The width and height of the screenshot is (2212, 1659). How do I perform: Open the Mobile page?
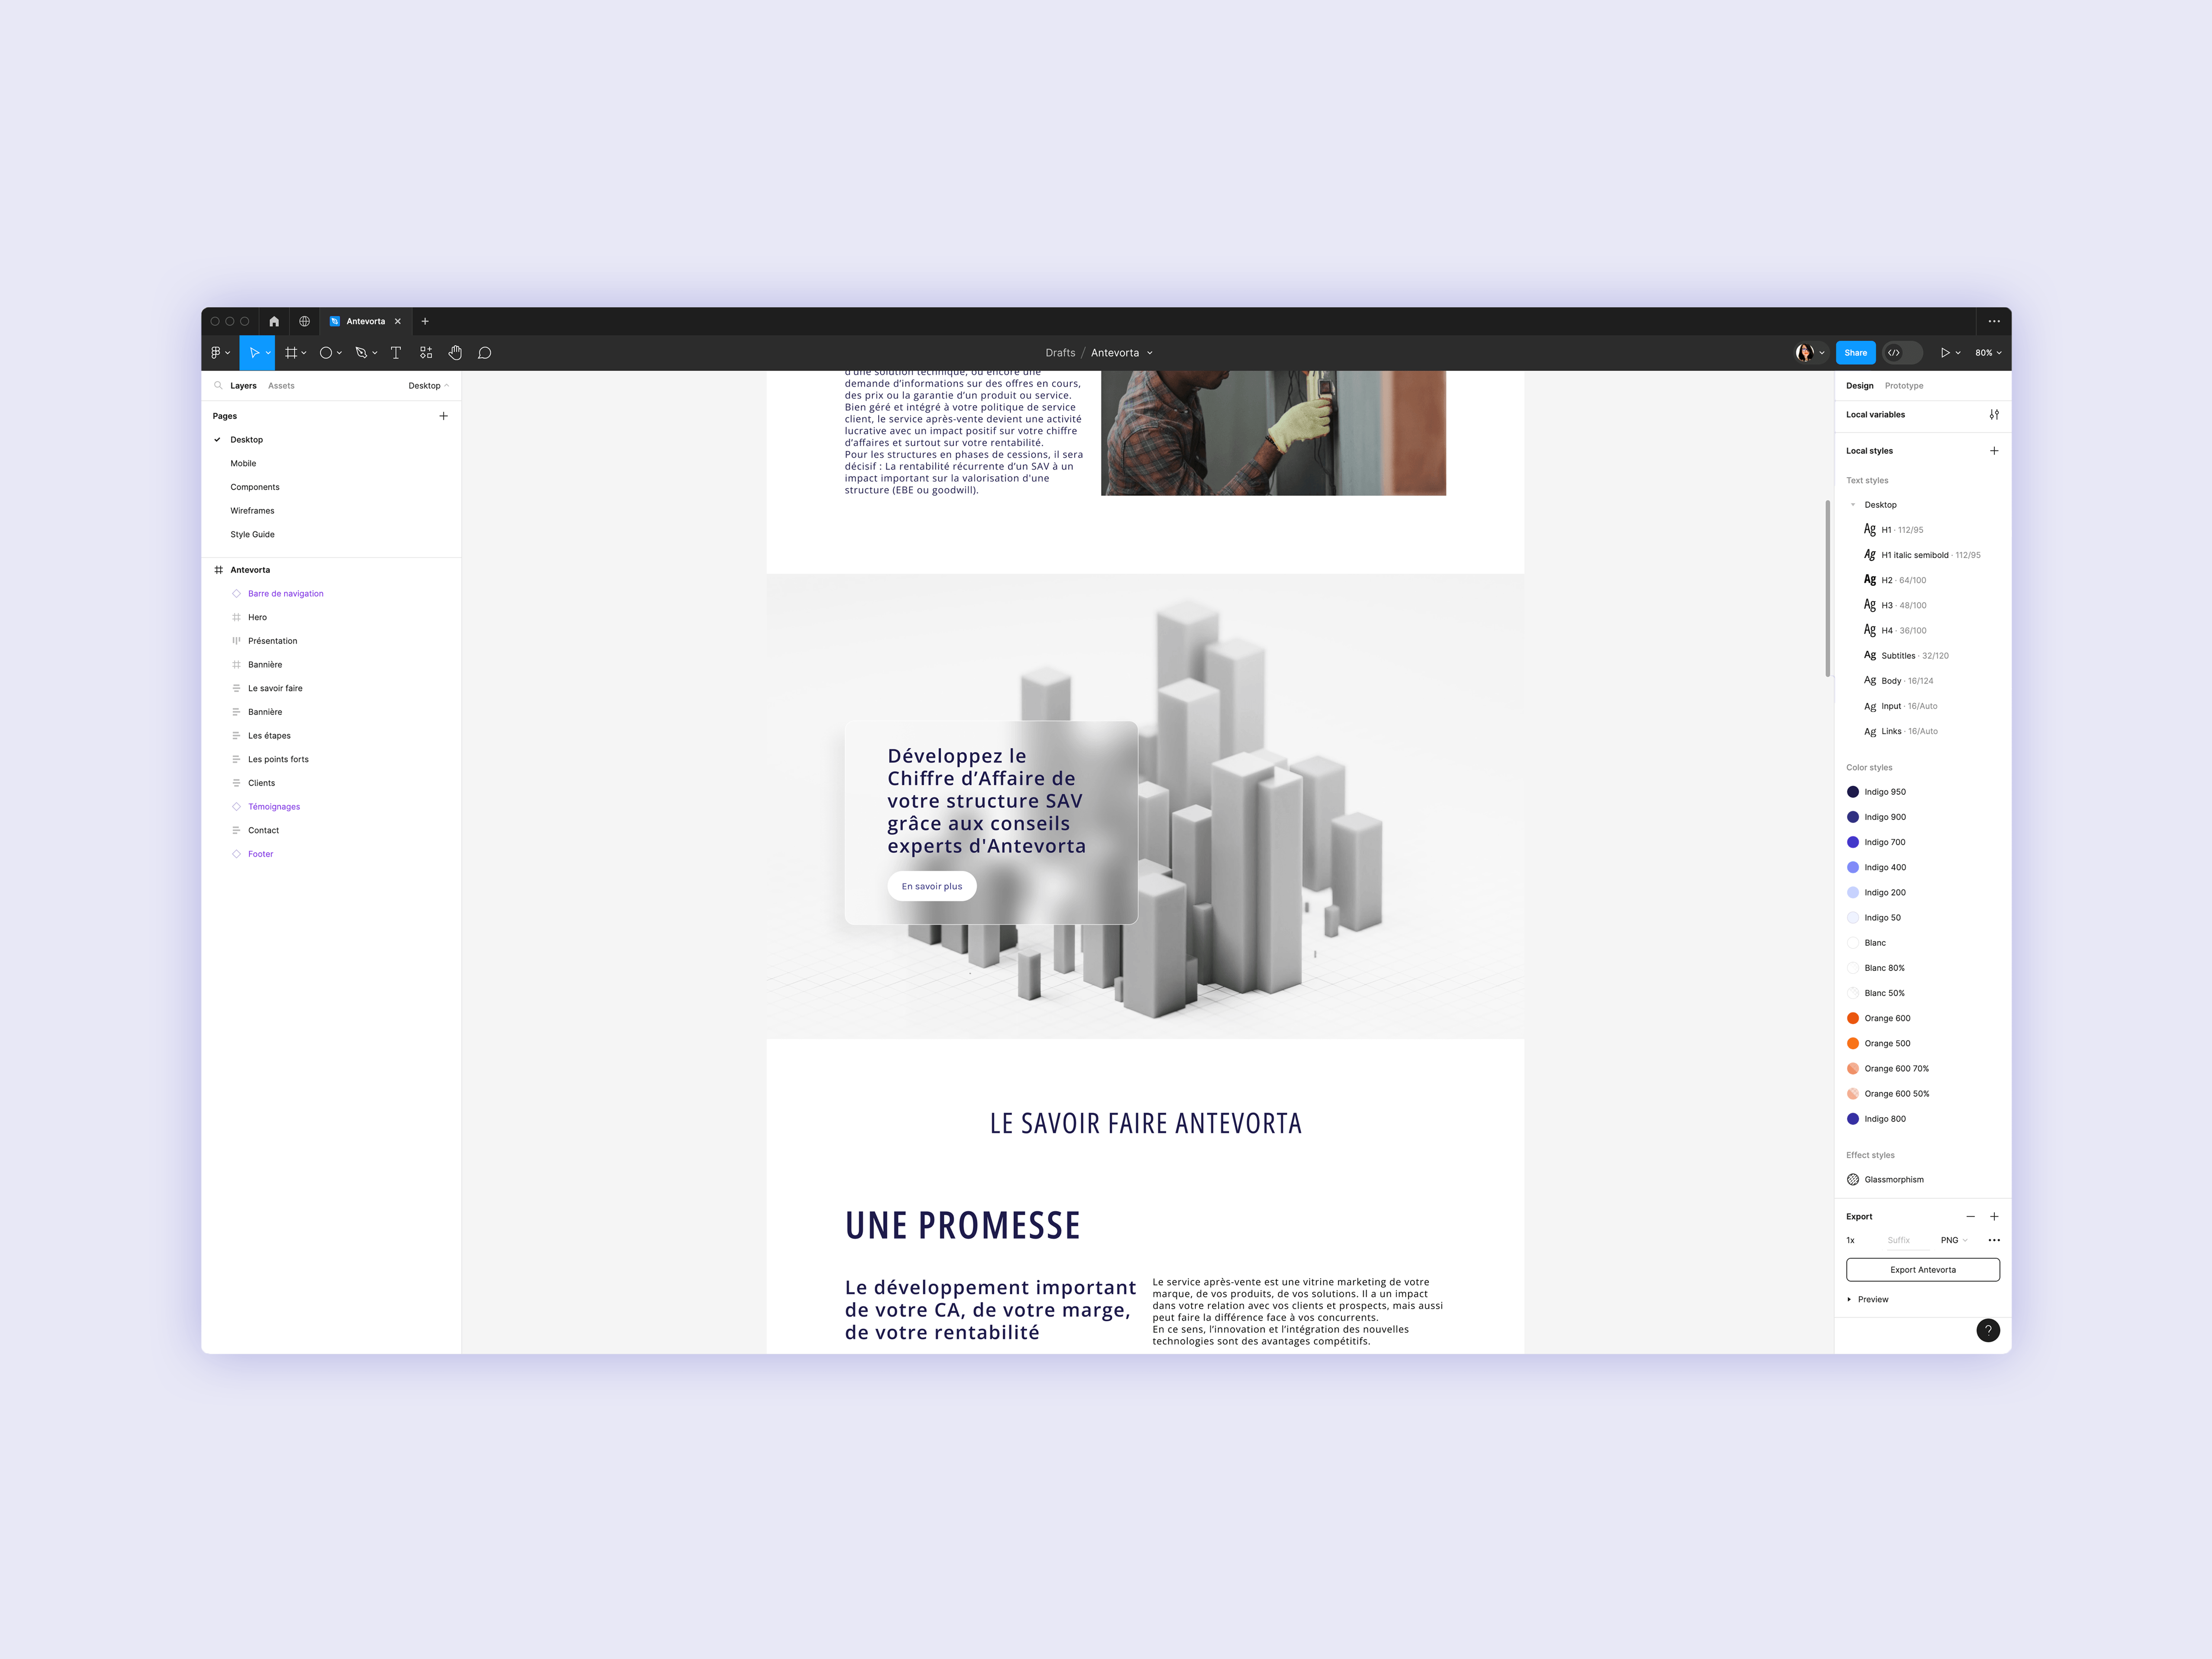[x=243, y=464]
